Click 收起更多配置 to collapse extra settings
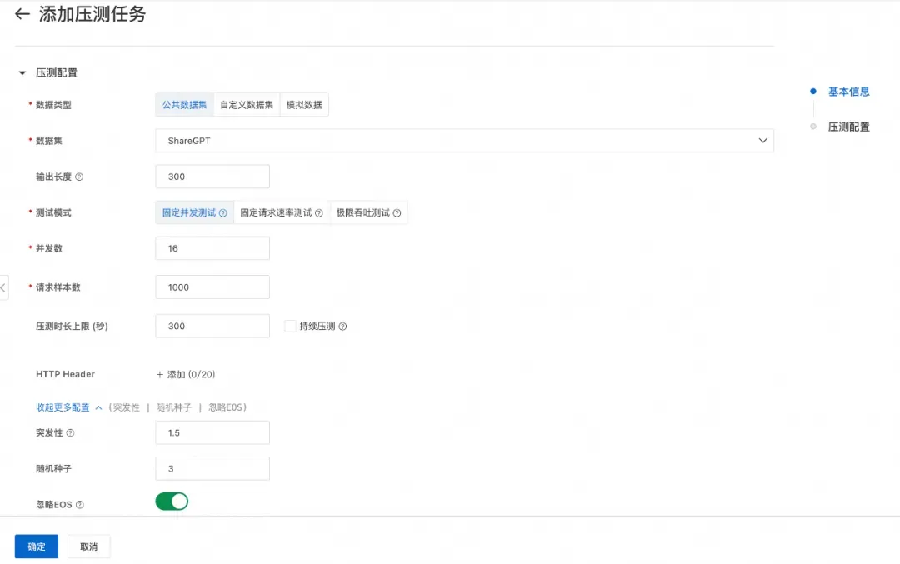The width and height of the screenshot is (900, 564). (x=62, y=407)
